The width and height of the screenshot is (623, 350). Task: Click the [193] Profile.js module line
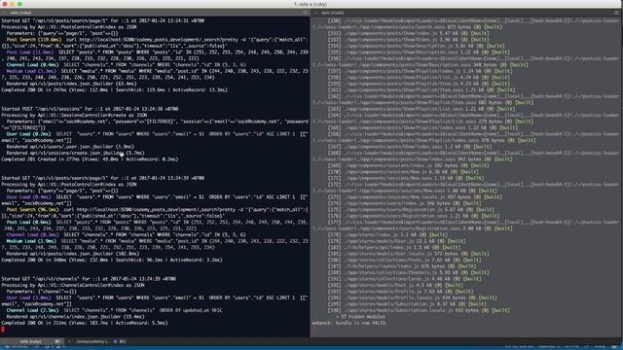[x=400, y=292]
